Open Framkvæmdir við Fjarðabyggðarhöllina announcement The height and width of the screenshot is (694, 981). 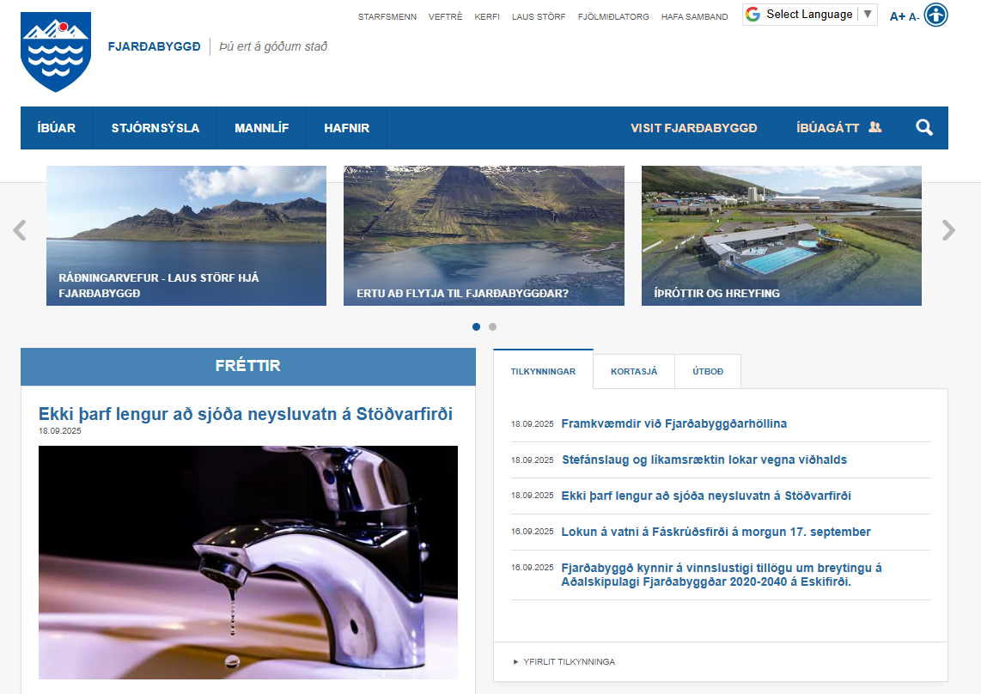coord(673,423)
